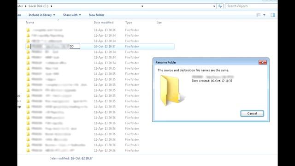Expand the arrow right after Local Disk (C:)
The height and width of the screenshot is (166, 295).
click(x=51, y=6)
